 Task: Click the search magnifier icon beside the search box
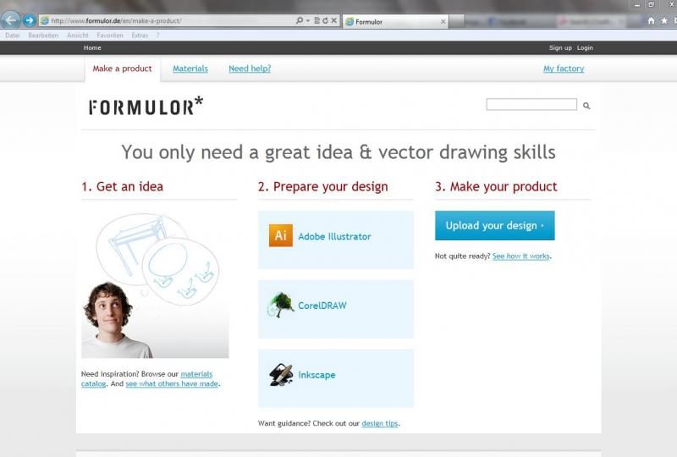click(586, 106)
